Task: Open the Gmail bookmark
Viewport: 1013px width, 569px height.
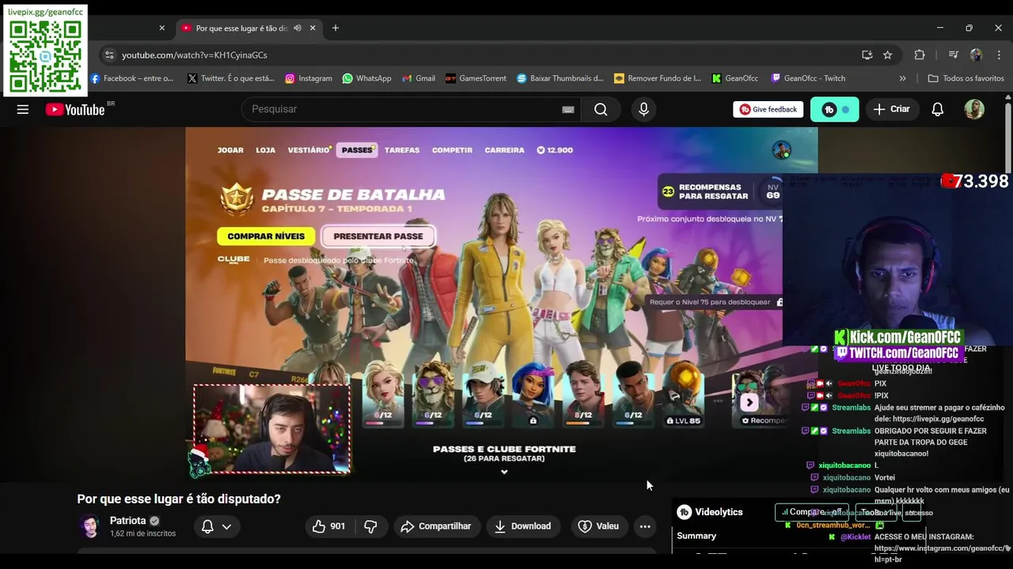Action: (419, 78)
